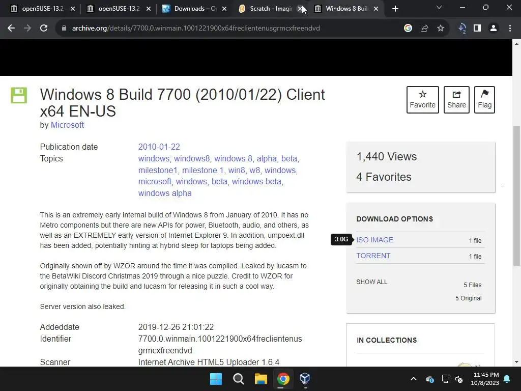521x391 pixels.
Task: Close the Windows 8 Build tab
Action: pyautogui.click(x=376, y=9)
